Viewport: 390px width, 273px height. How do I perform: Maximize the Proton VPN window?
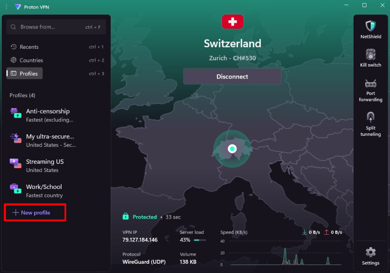pos(364,5)
